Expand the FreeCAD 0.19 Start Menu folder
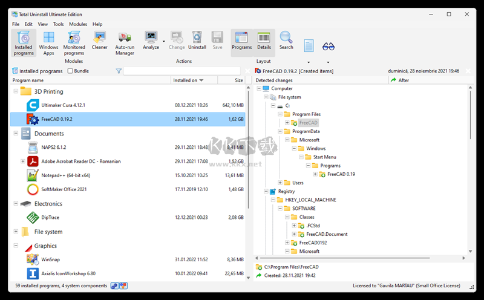The height and width of the screenshot is (300, 484). coord(315,174)
